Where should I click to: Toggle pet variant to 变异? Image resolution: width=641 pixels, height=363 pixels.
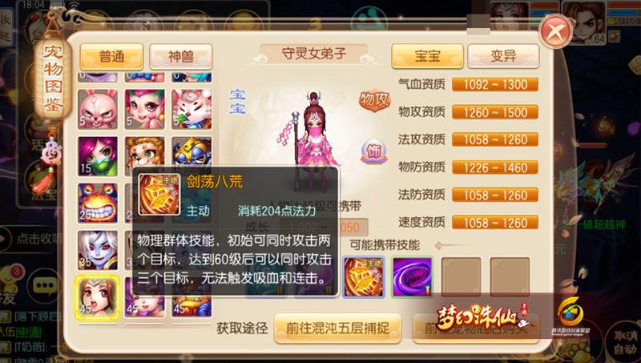[x=503, y=56]
